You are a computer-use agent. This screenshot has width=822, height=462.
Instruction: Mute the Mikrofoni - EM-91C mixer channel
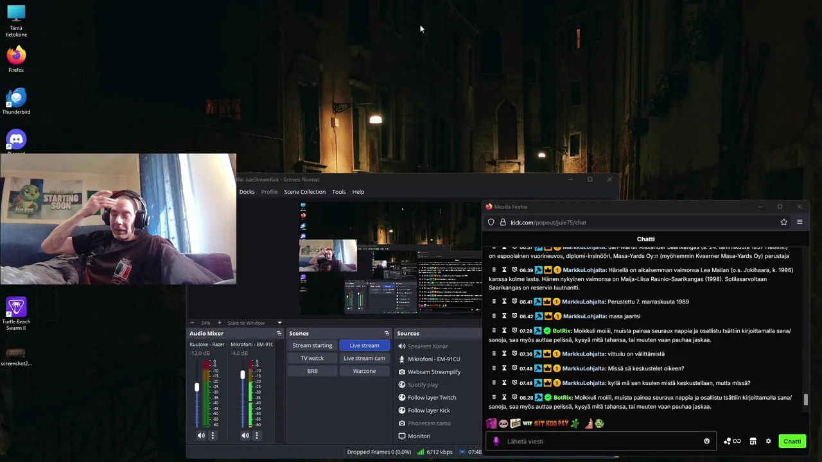245,435
